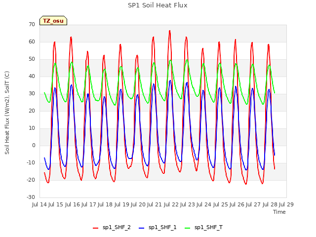Click the Jul 22 x-axis tick label
Screen dimensions: 316x237
click(171, 204)
